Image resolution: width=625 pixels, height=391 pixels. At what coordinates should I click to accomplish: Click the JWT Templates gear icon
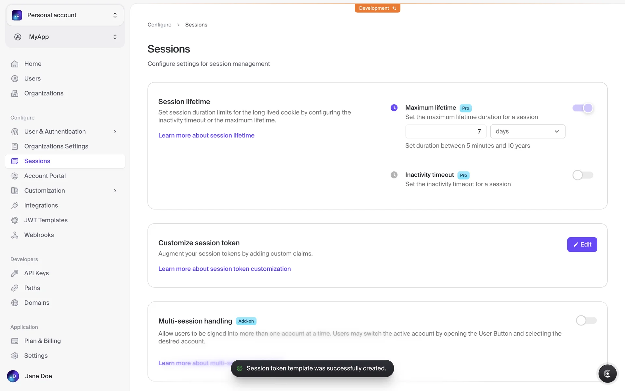tap(15, 220)
